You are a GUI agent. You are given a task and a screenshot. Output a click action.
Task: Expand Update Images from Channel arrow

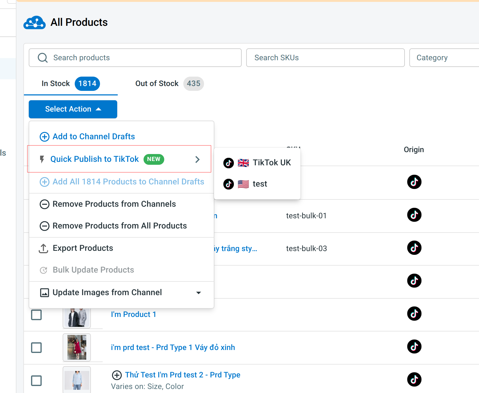(x=199, y=293)
